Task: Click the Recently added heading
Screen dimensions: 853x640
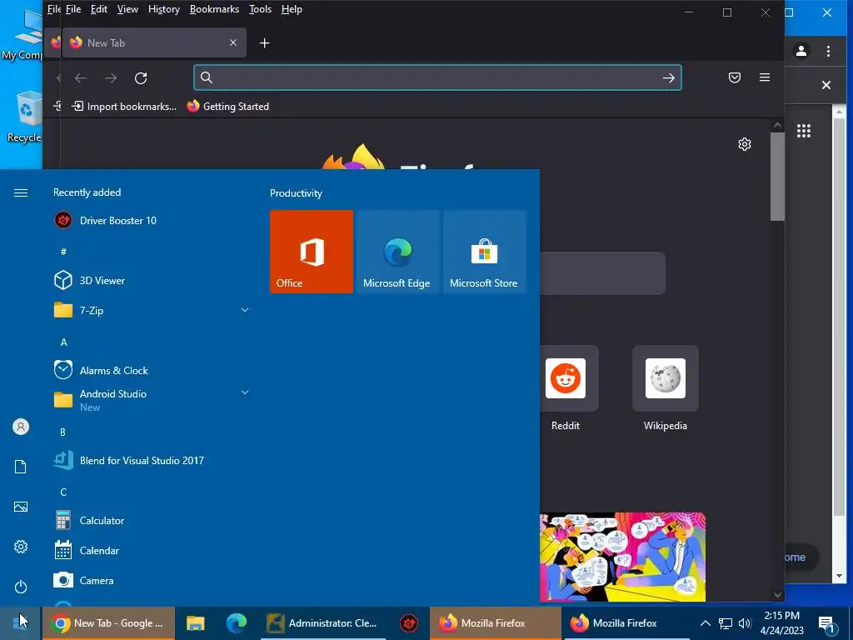Action: pyautogui.click(x=87, y=192)
